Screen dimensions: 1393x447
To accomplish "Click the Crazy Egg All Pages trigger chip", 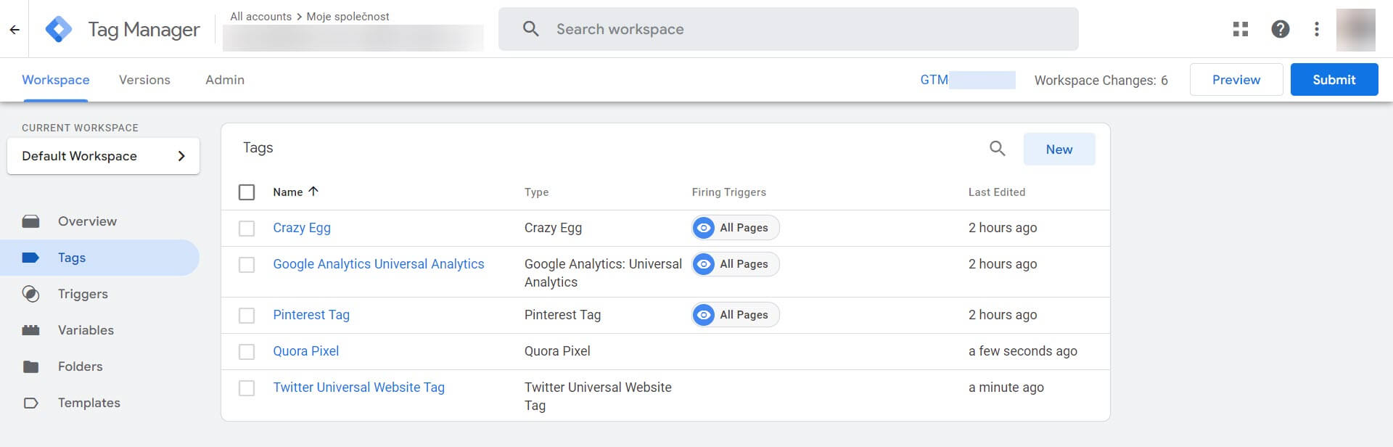I will (736, 228).
